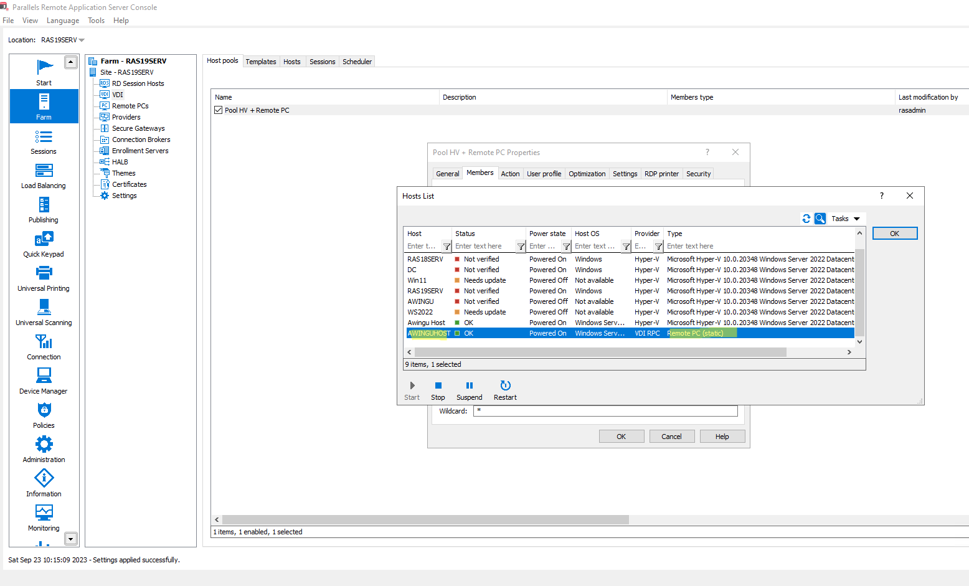Select VDI node in farm tree

[117, 95]
